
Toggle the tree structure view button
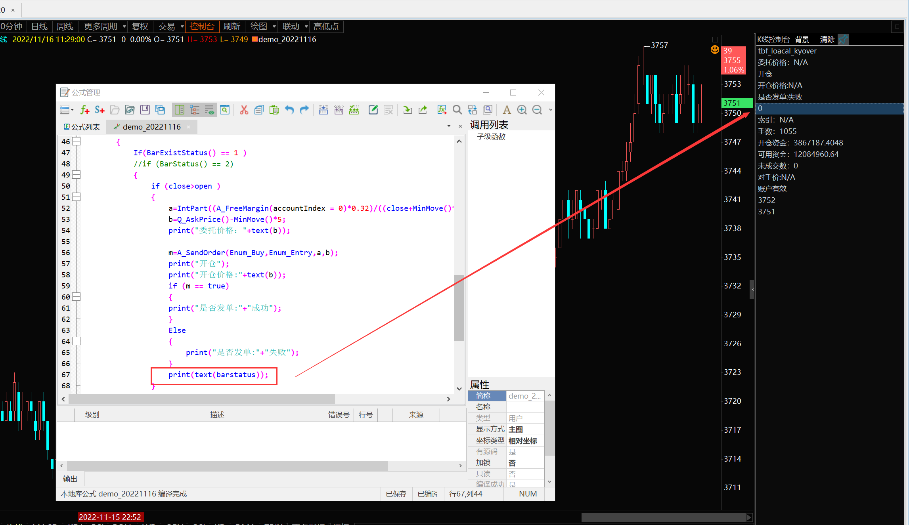click(194, 110)
